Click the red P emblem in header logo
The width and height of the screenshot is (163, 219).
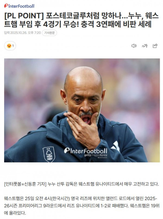pos(6,6)
